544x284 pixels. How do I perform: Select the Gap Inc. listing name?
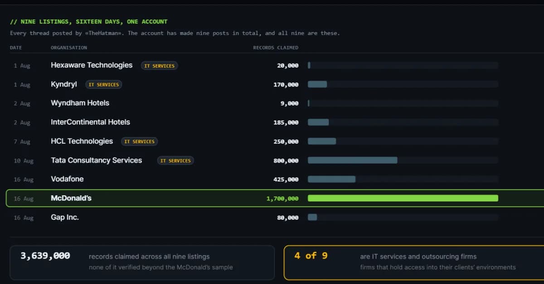(65, 217)
